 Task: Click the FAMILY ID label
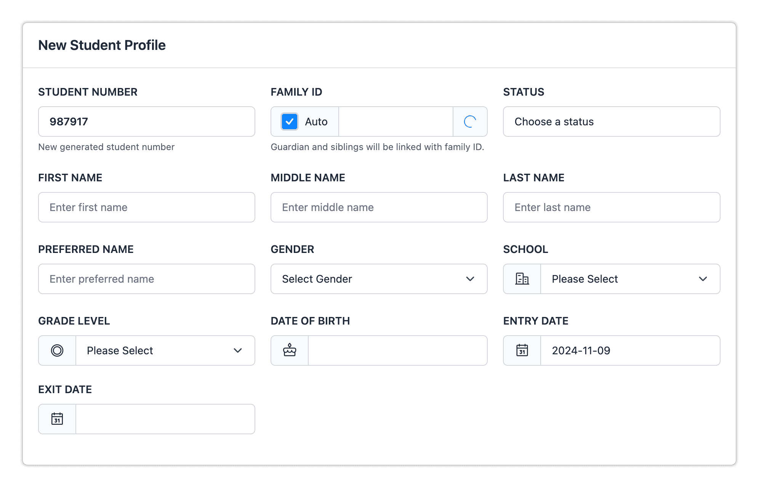click(x=296, y=92)
